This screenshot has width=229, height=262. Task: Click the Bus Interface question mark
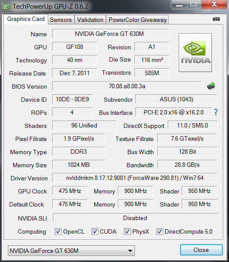216,112
